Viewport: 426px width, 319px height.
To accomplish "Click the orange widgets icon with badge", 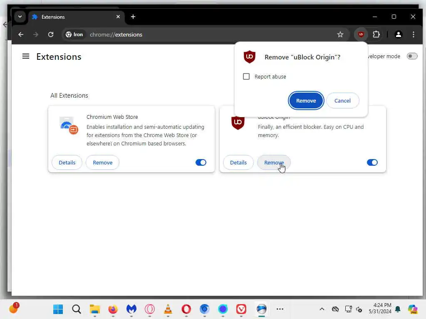I will click(x=13, y=309).
